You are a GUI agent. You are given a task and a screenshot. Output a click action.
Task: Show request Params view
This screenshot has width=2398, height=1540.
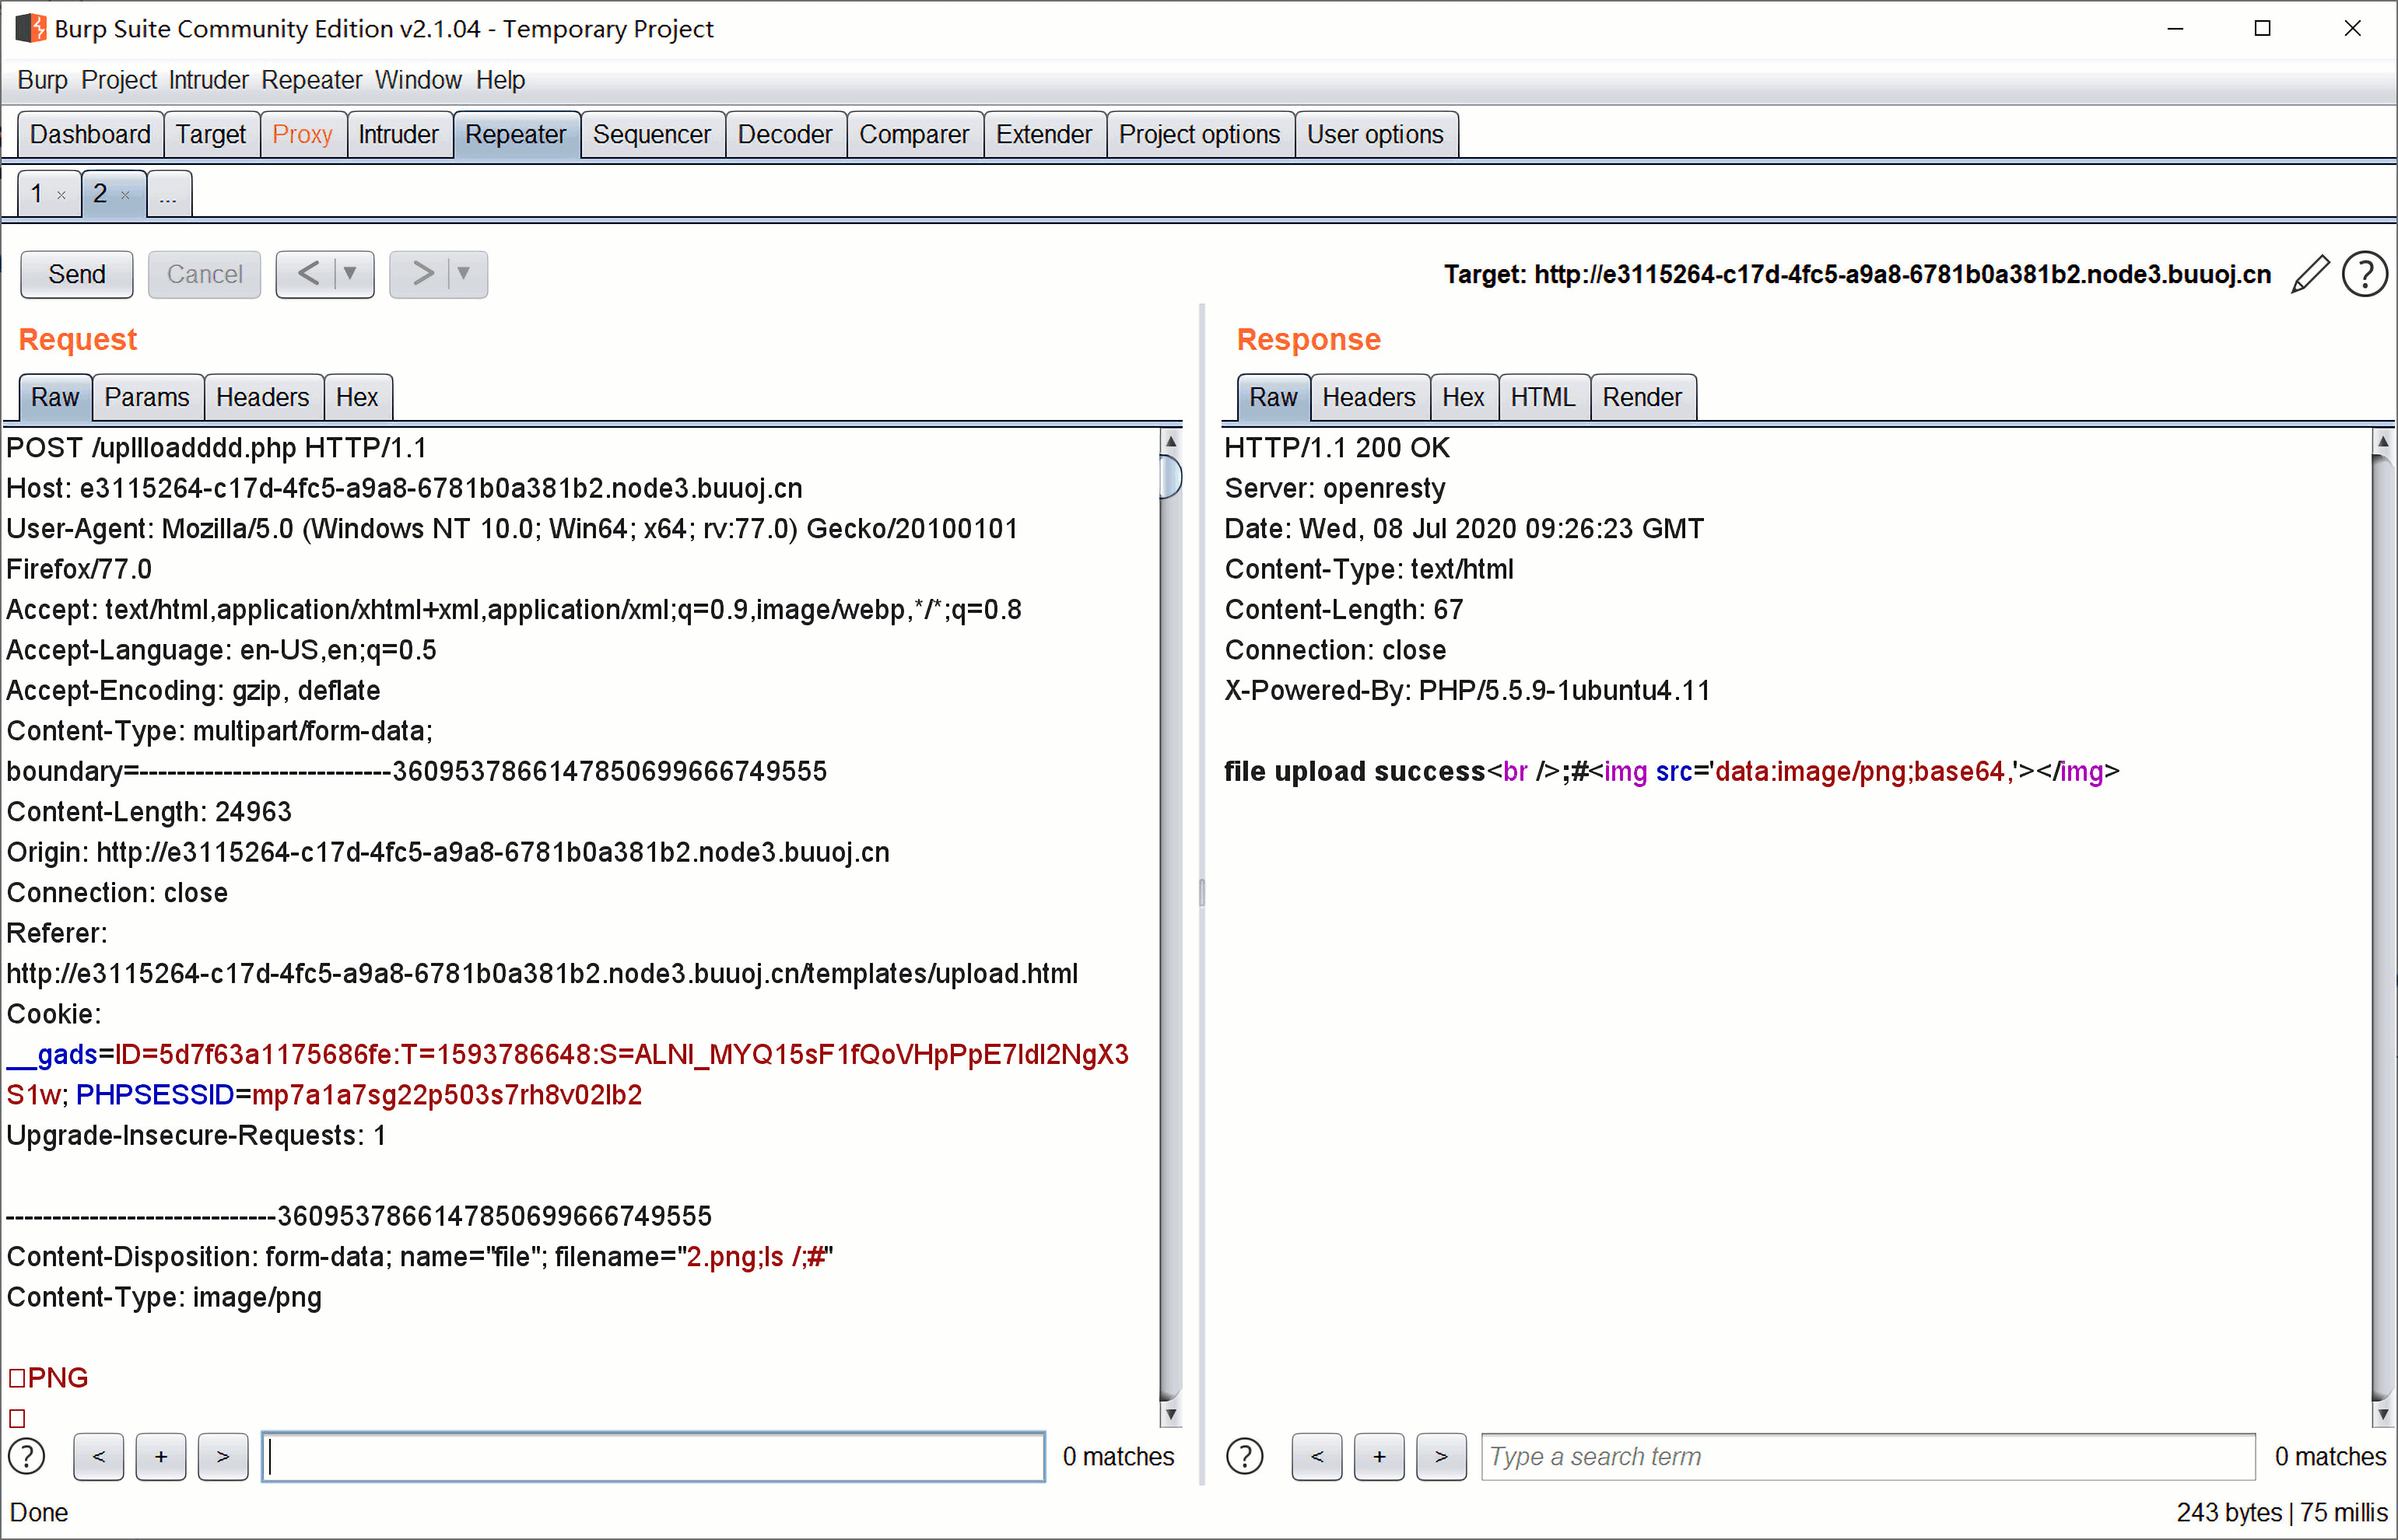pyautogui.click(x=147, y=397)
